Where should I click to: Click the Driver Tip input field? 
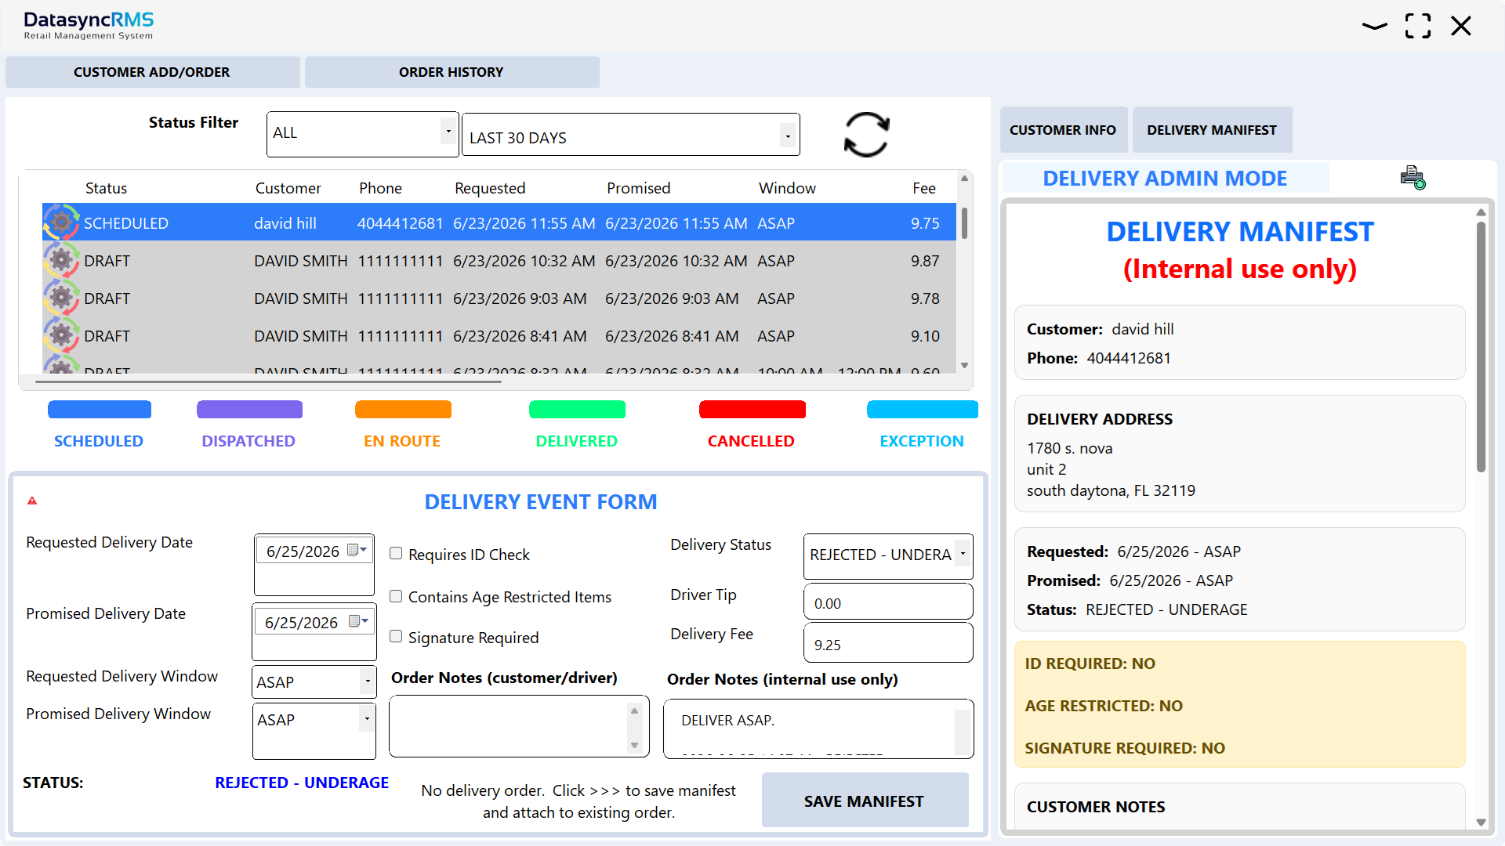[888, 602]
